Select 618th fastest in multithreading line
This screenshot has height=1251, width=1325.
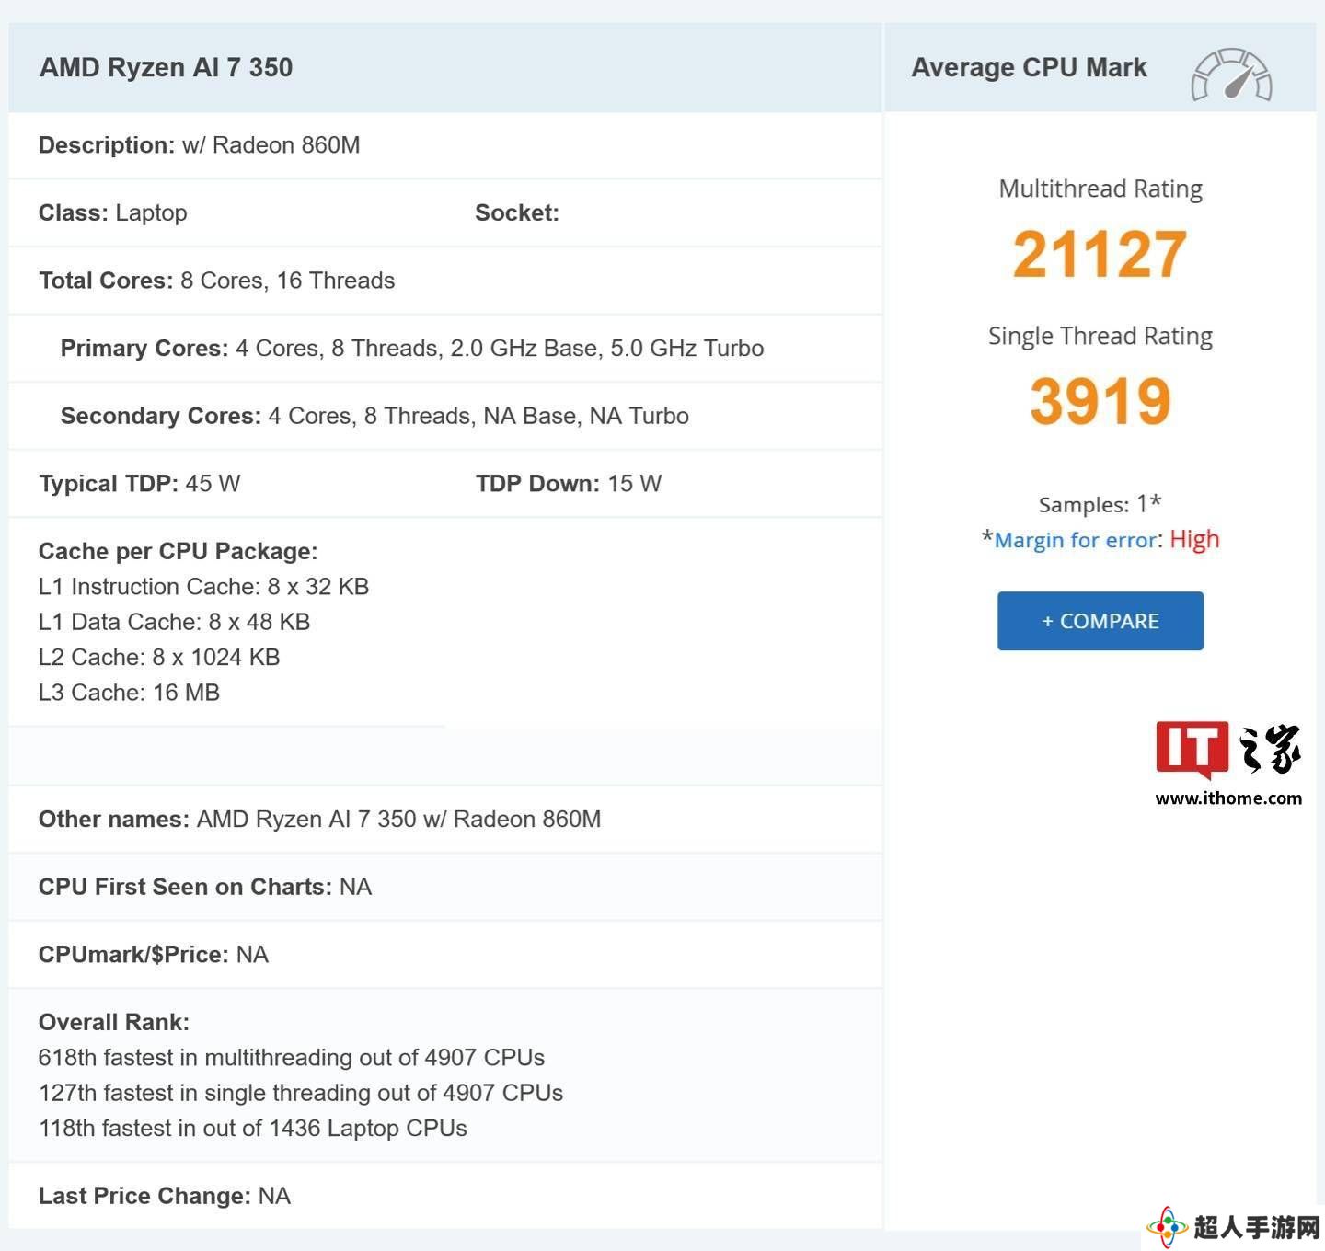292,1058
